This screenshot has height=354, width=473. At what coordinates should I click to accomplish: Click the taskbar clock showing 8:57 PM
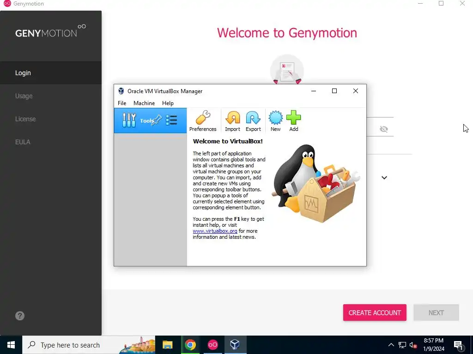[433, 345]
